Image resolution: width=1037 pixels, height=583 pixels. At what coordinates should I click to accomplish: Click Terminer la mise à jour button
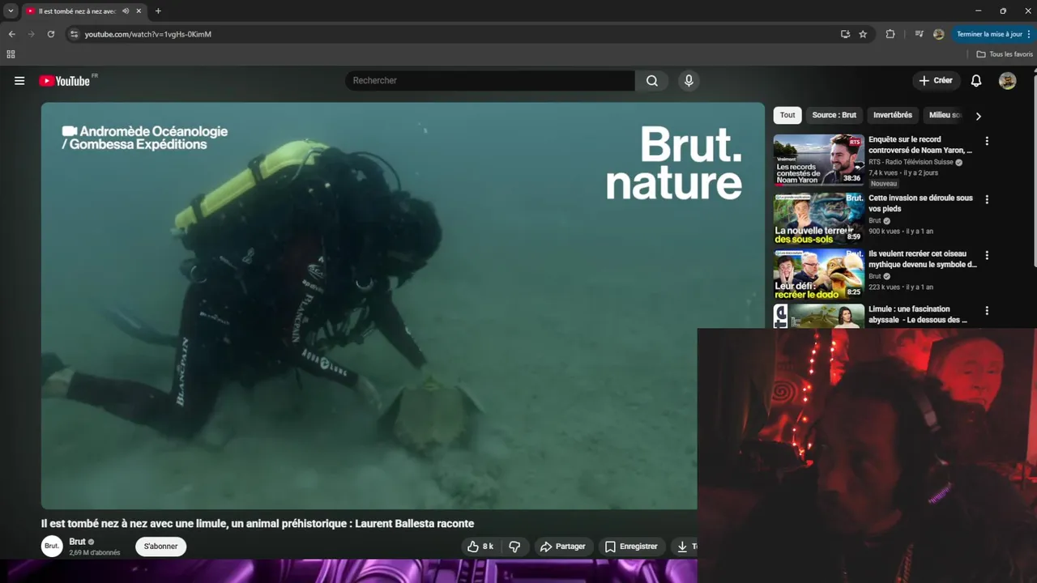click(x=993, y=34)
